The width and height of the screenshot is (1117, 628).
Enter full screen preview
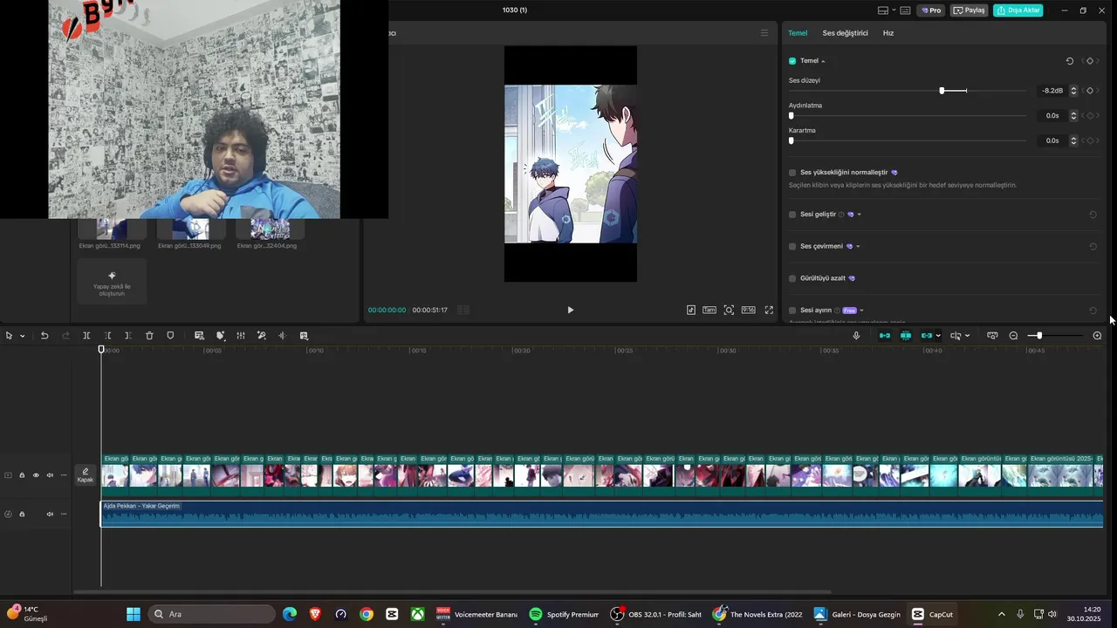pos(769,310)
